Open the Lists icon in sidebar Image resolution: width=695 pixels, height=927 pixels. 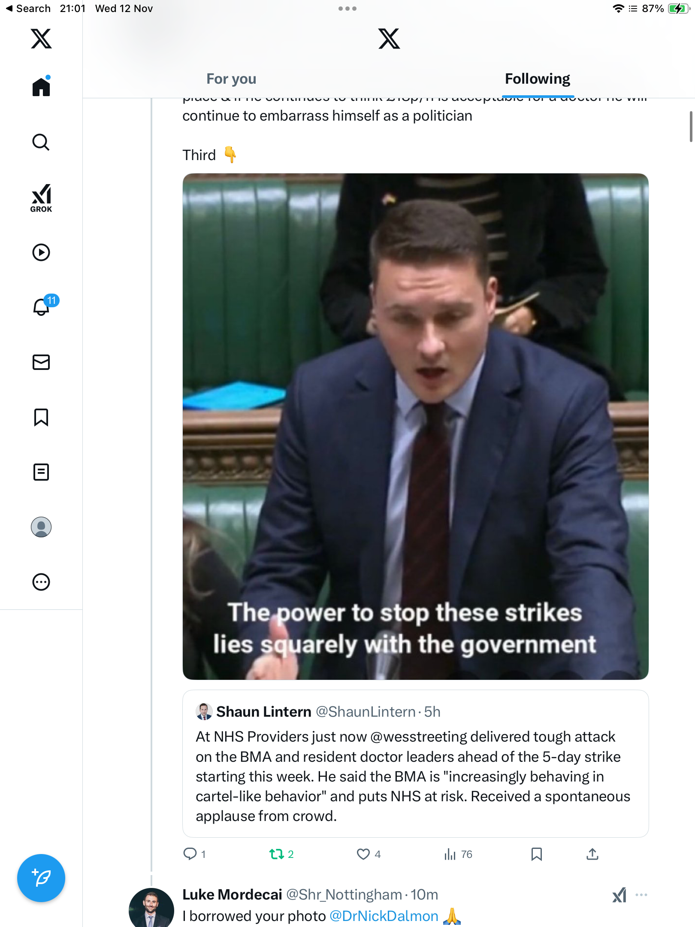[41, 472]
